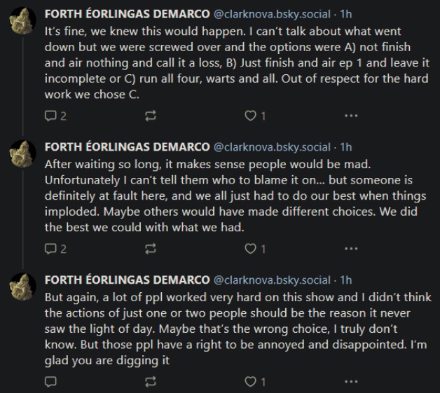Like the first post about choosing C

tap(250, 116)
